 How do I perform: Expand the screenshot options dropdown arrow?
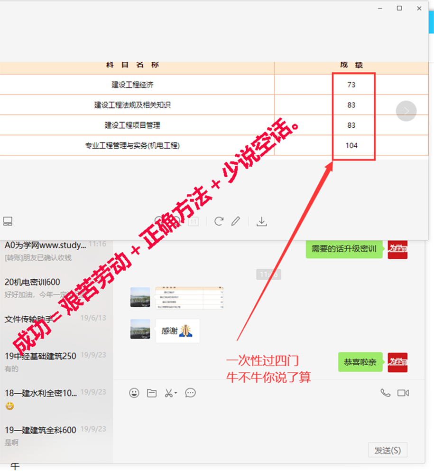(176, 393)
